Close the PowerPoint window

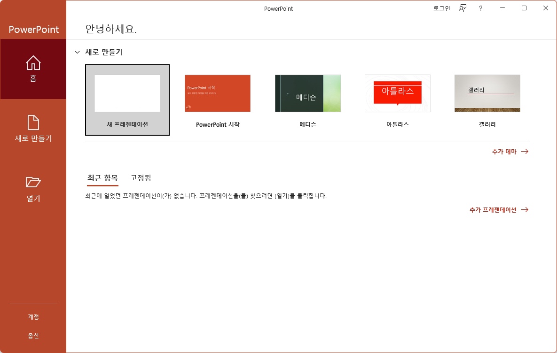[x=546, y=8]
